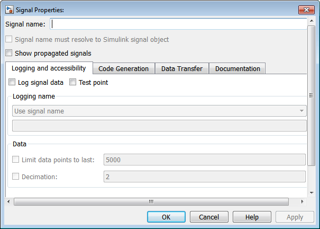Open the Data Transfer tab

pyautogui.click(x=182, y=68)
